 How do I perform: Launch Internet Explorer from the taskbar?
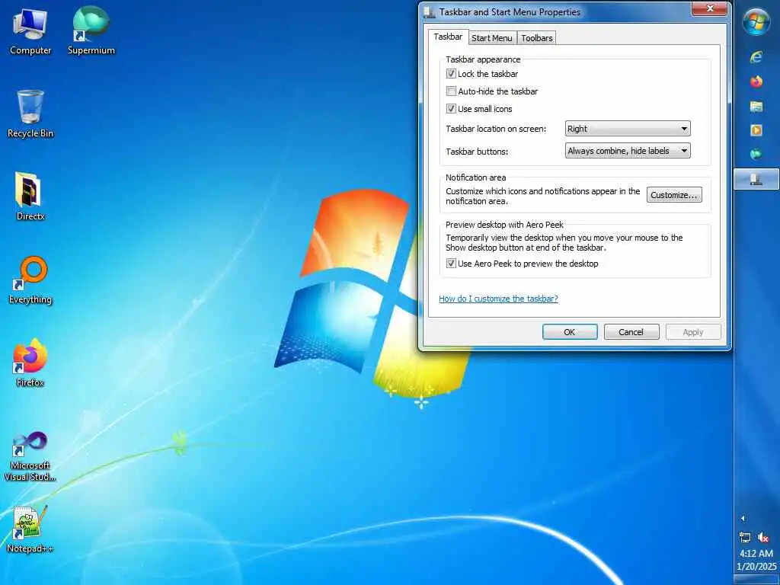[756, 56]
